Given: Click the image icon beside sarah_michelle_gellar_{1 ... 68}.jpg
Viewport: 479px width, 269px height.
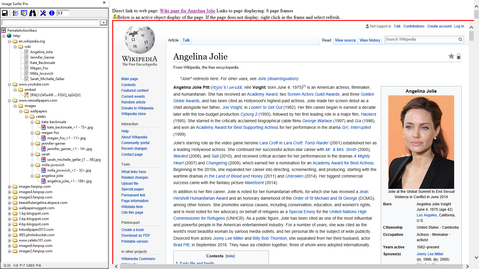Looking at the screenshot, I should [x=43, y=160].
